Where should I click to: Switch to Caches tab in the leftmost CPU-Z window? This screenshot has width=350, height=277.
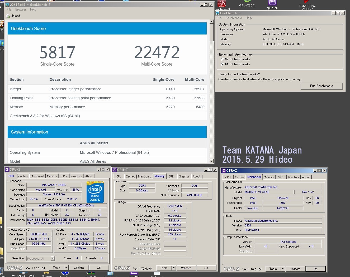[x=23, y=176]
